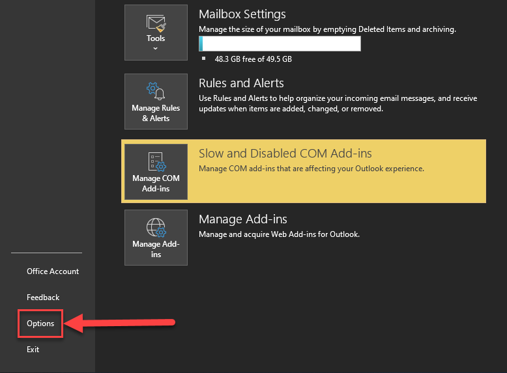Click the COM add-ins description text
This screenshot has height=373, width=507.
click(311, 169)
